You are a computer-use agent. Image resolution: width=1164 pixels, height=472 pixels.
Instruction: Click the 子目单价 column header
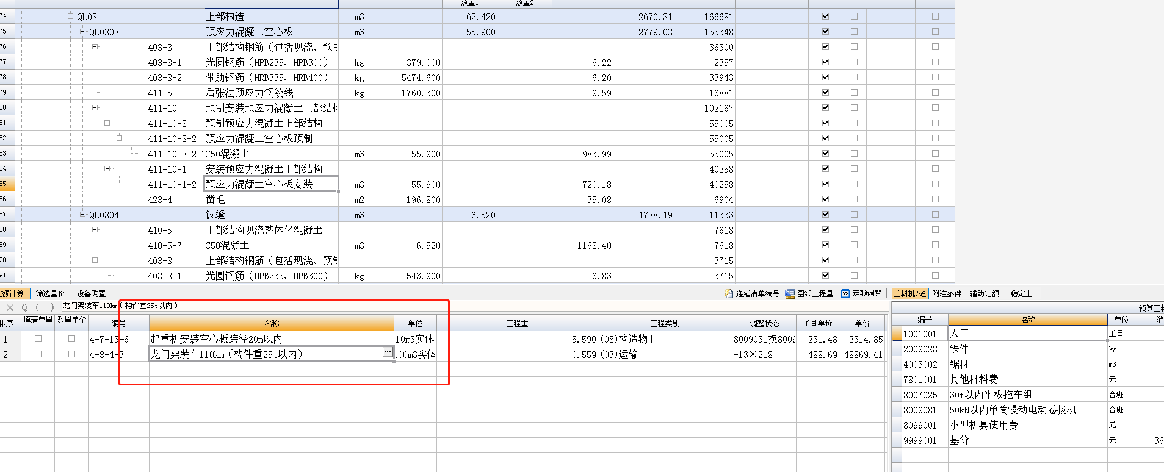(x=817, y=323)
